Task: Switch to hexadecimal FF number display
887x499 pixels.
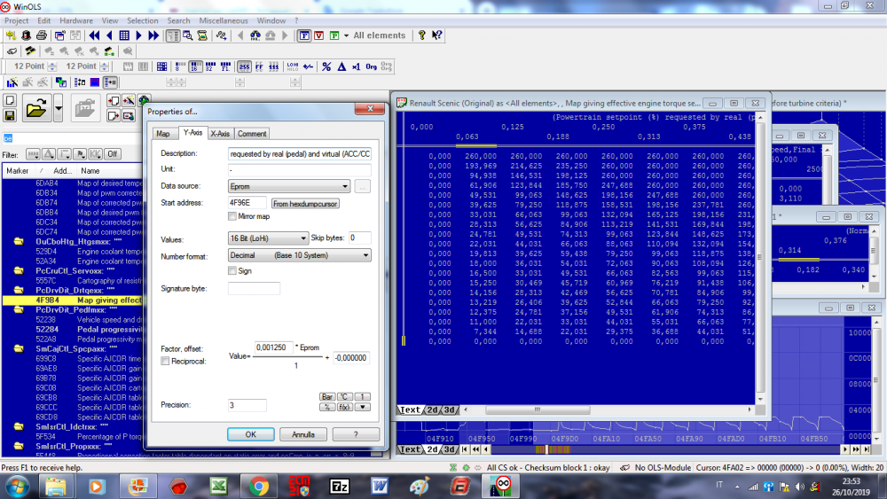Action: pyautogui.click(x=259, y=66)
